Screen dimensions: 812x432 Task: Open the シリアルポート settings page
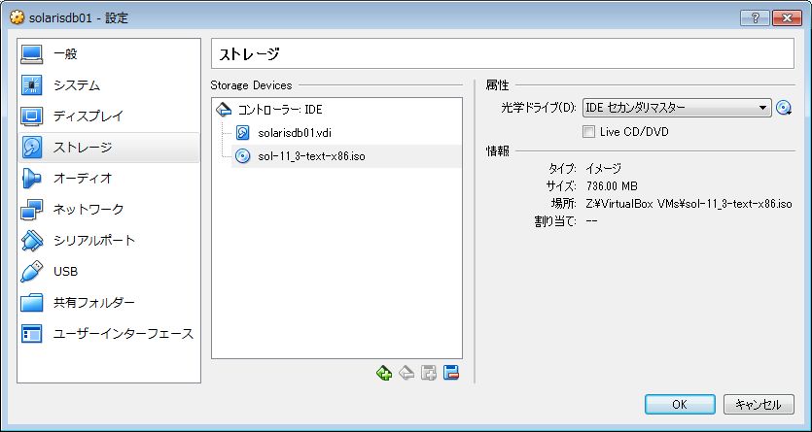(x=94, y=241)
